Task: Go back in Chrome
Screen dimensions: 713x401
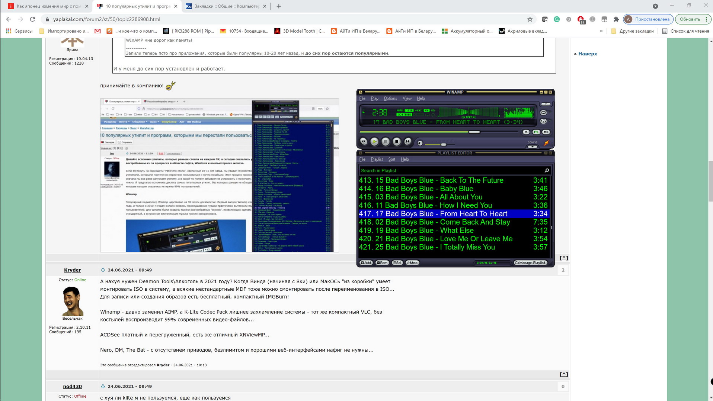Action: click(x=9, y=19)
